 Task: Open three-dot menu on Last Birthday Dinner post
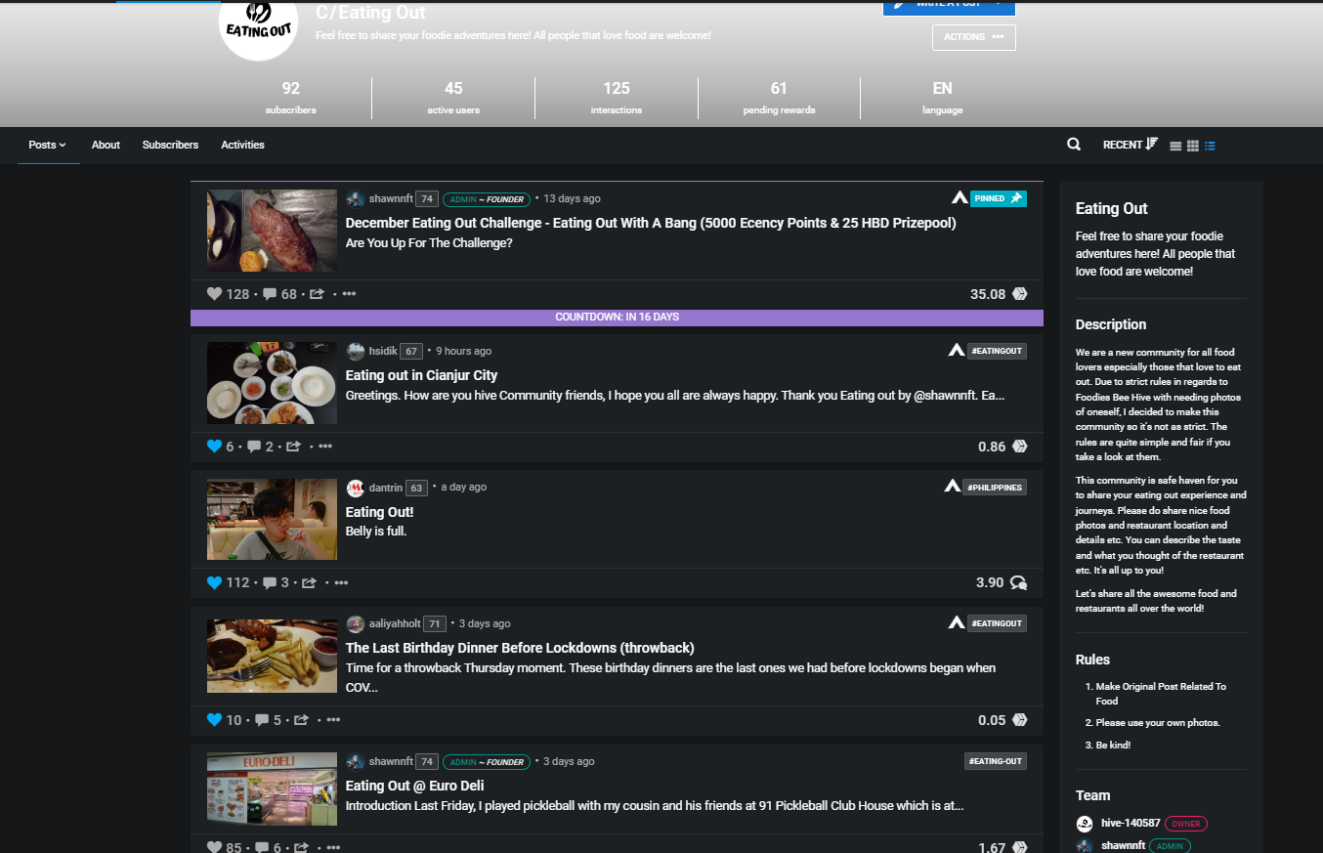333,720
